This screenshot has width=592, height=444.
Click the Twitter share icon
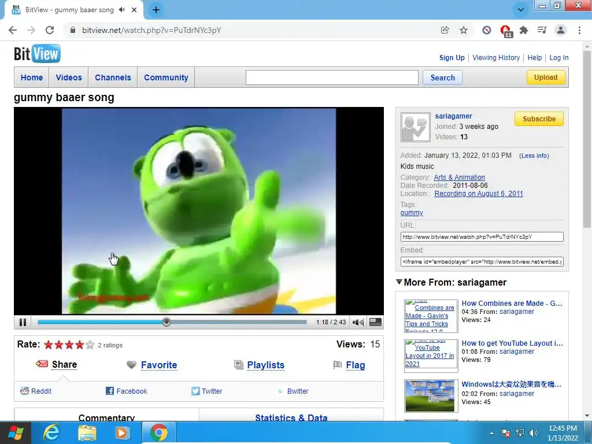point(195,391)
